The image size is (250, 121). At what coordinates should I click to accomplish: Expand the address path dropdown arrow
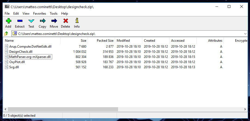(x=245, y=34)
